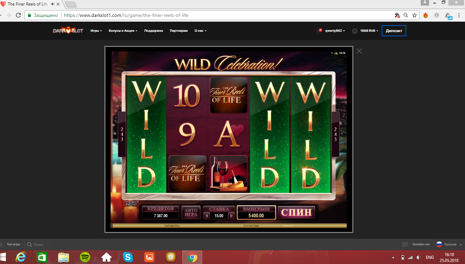Image resolution: width=465 pixels, height=264 pixels.
Task: Open the Партнерам menu item
Action: 179,31
